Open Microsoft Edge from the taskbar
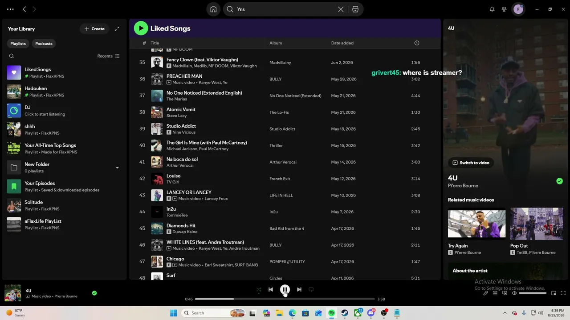This screenshot has height=320, width=570. [292, 313]
